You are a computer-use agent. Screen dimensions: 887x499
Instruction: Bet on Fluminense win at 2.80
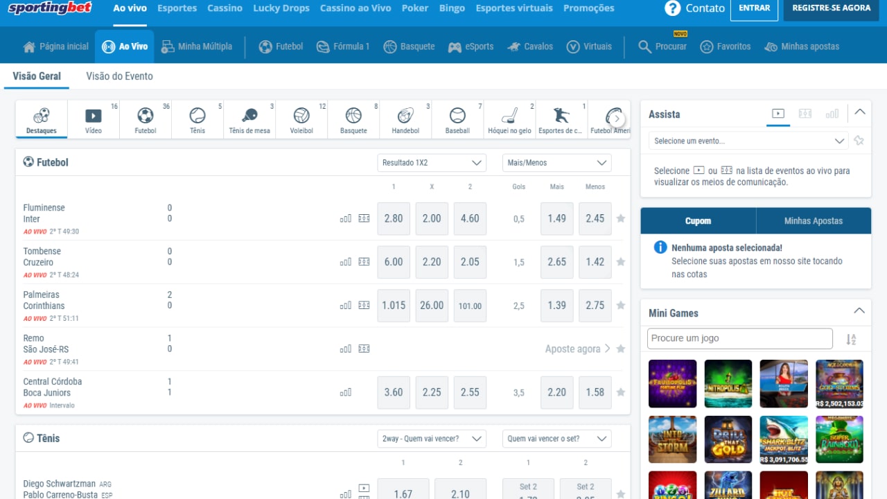coord(394,218)
